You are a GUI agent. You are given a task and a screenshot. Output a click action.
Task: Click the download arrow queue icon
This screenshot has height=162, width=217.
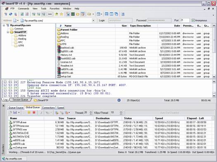[x=57, y=113]
